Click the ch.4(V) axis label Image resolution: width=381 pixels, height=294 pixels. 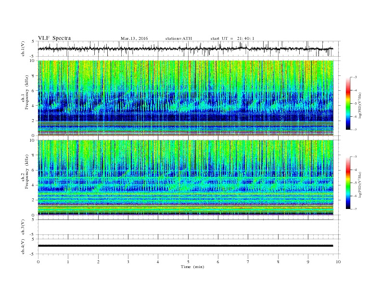pyautogui.click(x=23, y=246)
